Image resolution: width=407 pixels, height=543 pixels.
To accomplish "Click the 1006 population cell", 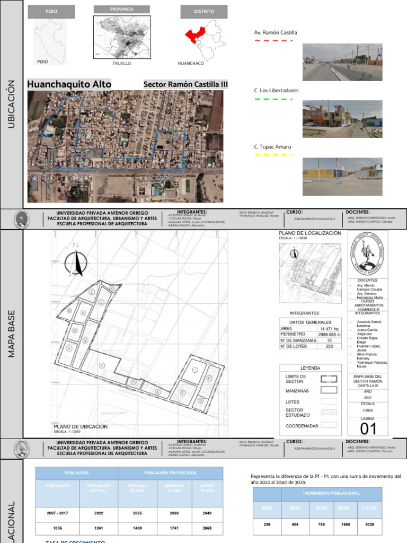I will pyautogui.click(x=57, y=528).
